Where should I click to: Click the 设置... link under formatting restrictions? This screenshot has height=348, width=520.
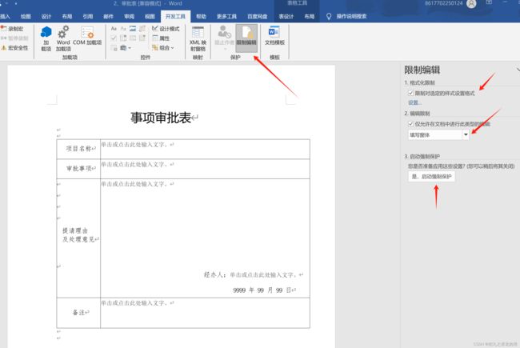[415, 102]
